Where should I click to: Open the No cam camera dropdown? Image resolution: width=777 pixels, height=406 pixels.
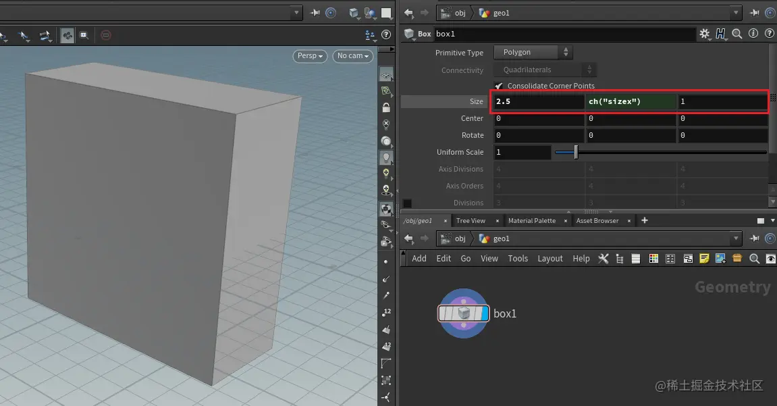click(x=353, y=56)
